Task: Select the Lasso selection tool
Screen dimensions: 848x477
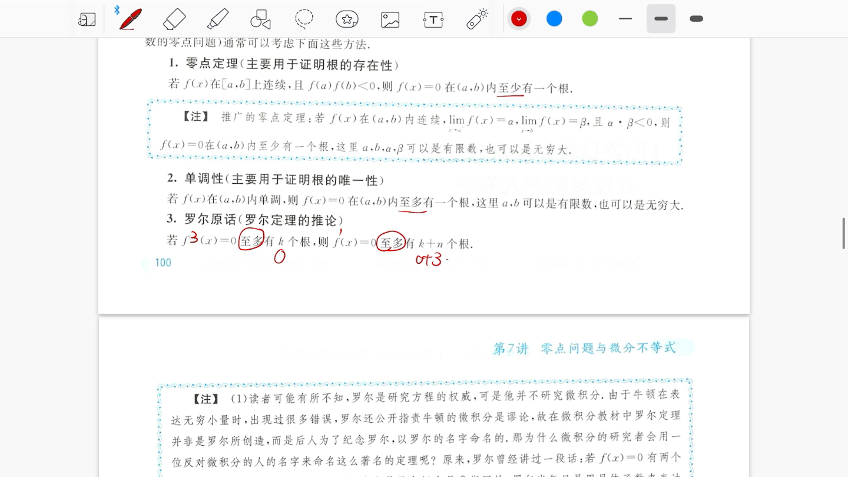Action: tap(304, 19)
